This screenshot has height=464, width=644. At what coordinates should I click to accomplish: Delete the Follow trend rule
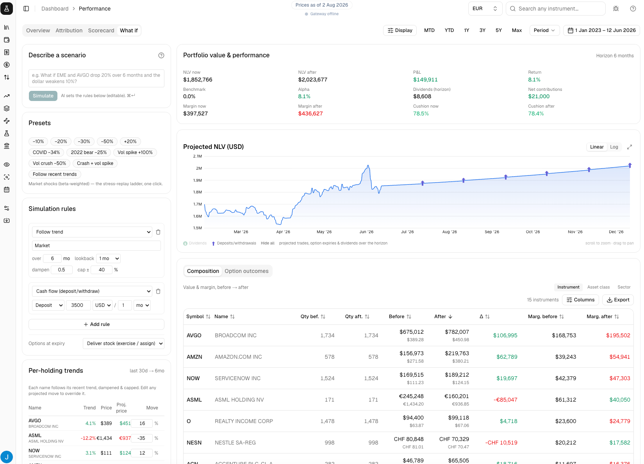pyautogui.click(x=158, y=232)
